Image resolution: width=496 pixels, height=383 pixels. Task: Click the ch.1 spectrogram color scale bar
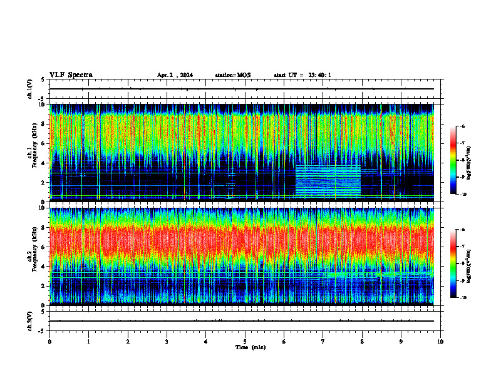point(453,160)
